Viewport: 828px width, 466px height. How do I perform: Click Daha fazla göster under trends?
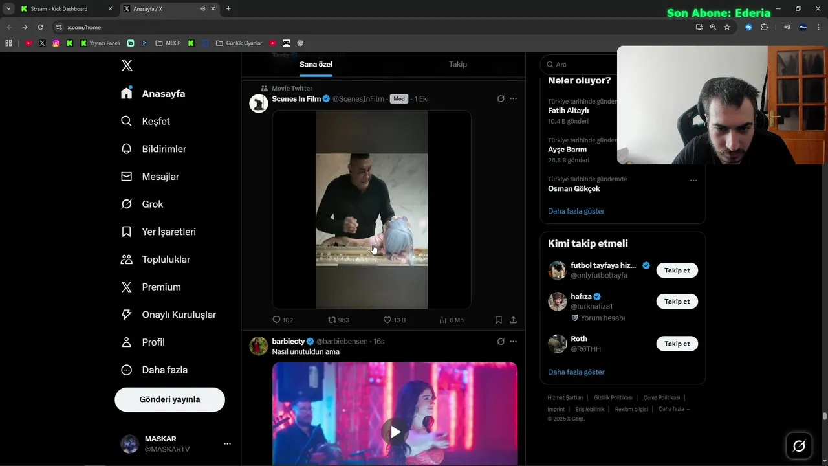coord(576,211)
